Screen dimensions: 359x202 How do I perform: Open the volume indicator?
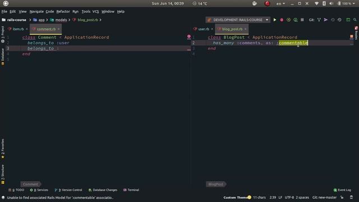click(332, 3)
